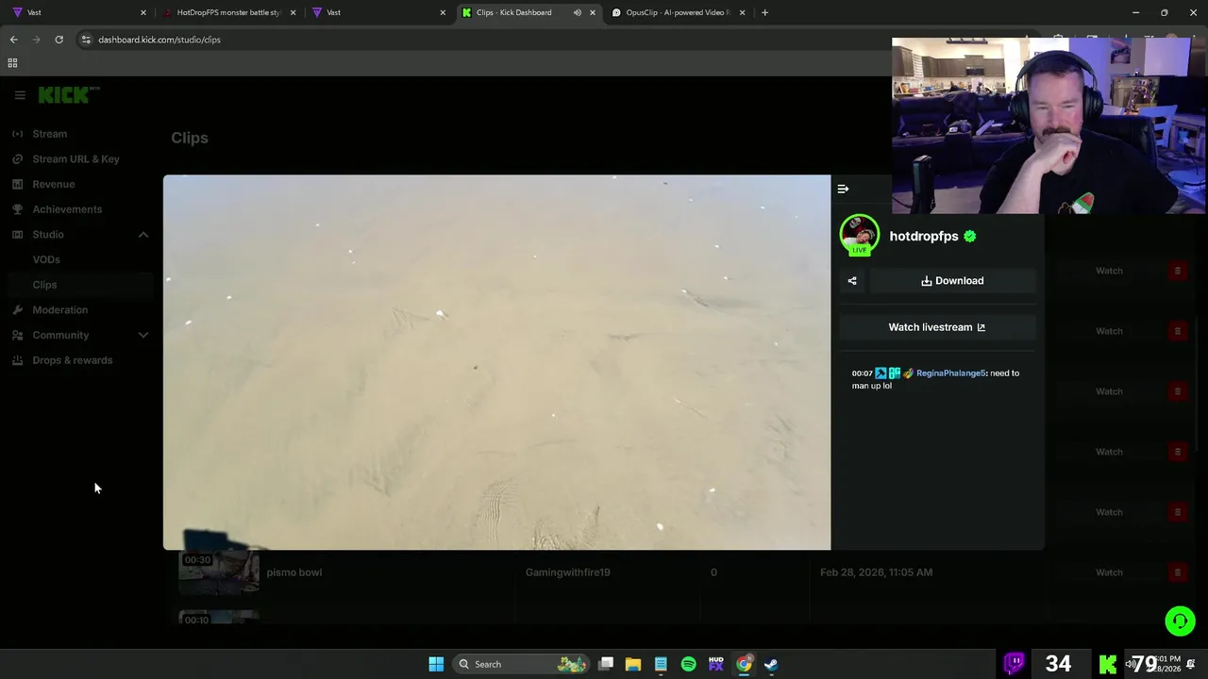Click the Studio sidebar icon
1208x679 pixels.
tap(17, 235)
